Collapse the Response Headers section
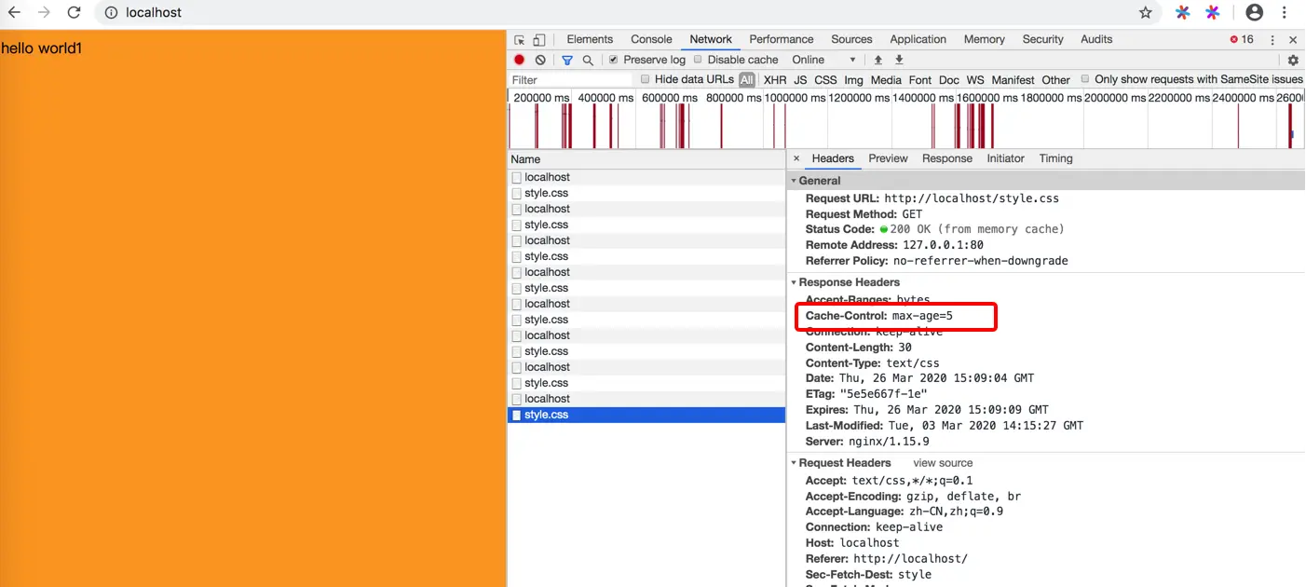Viewport: 1306px width, 587px height. pos(848,282)
